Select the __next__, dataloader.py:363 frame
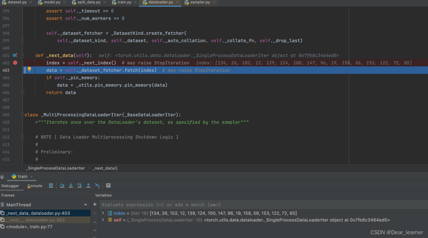The image size is (428, 238). pos(45,220)
